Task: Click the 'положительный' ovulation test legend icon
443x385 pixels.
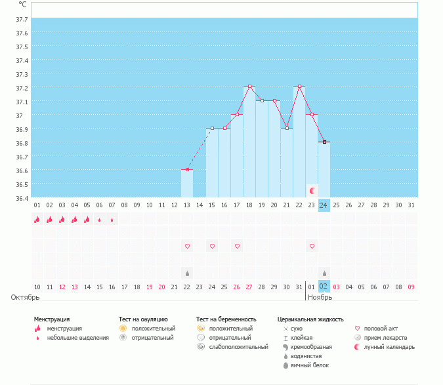Action: click(122, 328)
